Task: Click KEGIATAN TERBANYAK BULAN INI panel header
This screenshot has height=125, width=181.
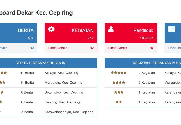Action: click(x=143, y=63)
